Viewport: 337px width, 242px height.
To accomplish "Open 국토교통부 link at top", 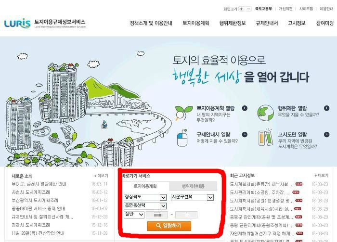I will pos(263,9).
